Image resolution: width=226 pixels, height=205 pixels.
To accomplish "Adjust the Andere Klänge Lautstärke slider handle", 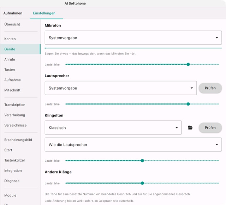I will 142,183.
